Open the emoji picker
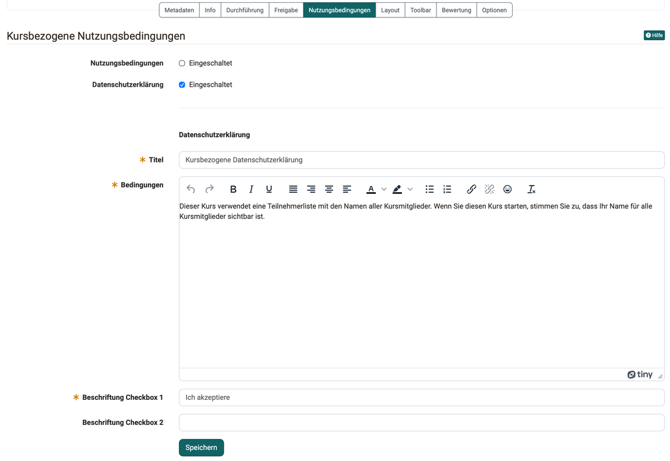The image size is (670, 461). pos(507,189)
